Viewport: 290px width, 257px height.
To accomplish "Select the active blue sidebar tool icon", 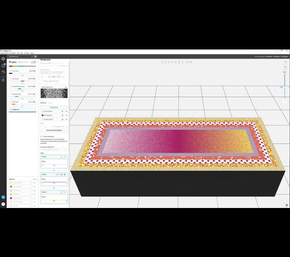I will tap(3, 79).
